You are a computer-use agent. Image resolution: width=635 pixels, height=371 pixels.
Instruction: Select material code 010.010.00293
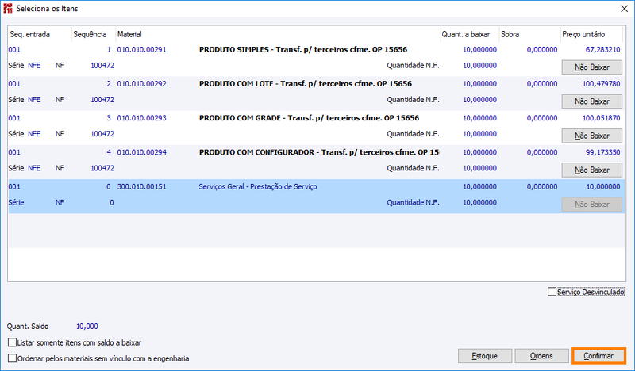click(x=142, y=118)
